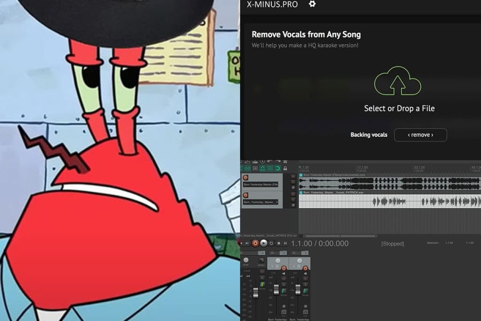The width and height of the screenshot is (481, 321).
Task: Click the master strip pan knob
Action: tap(246, 260)
